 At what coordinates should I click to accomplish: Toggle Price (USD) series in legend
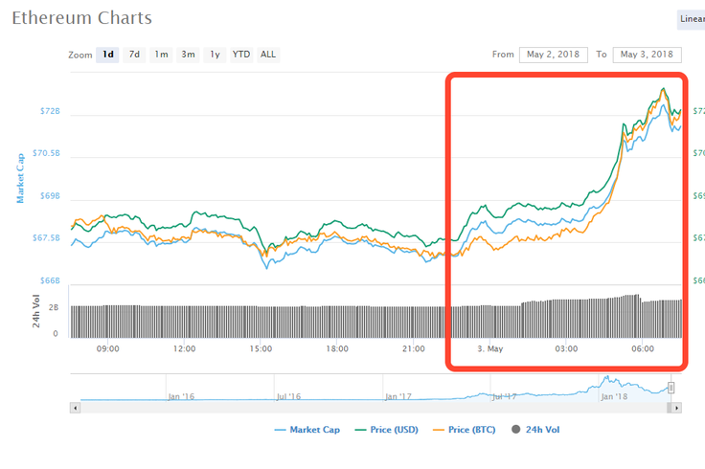click(387, 430)
